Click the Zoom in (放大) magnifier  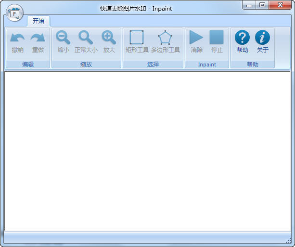[109, 37]
